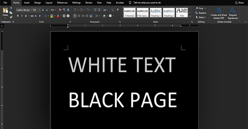Open the Paste options arrow

5,18
